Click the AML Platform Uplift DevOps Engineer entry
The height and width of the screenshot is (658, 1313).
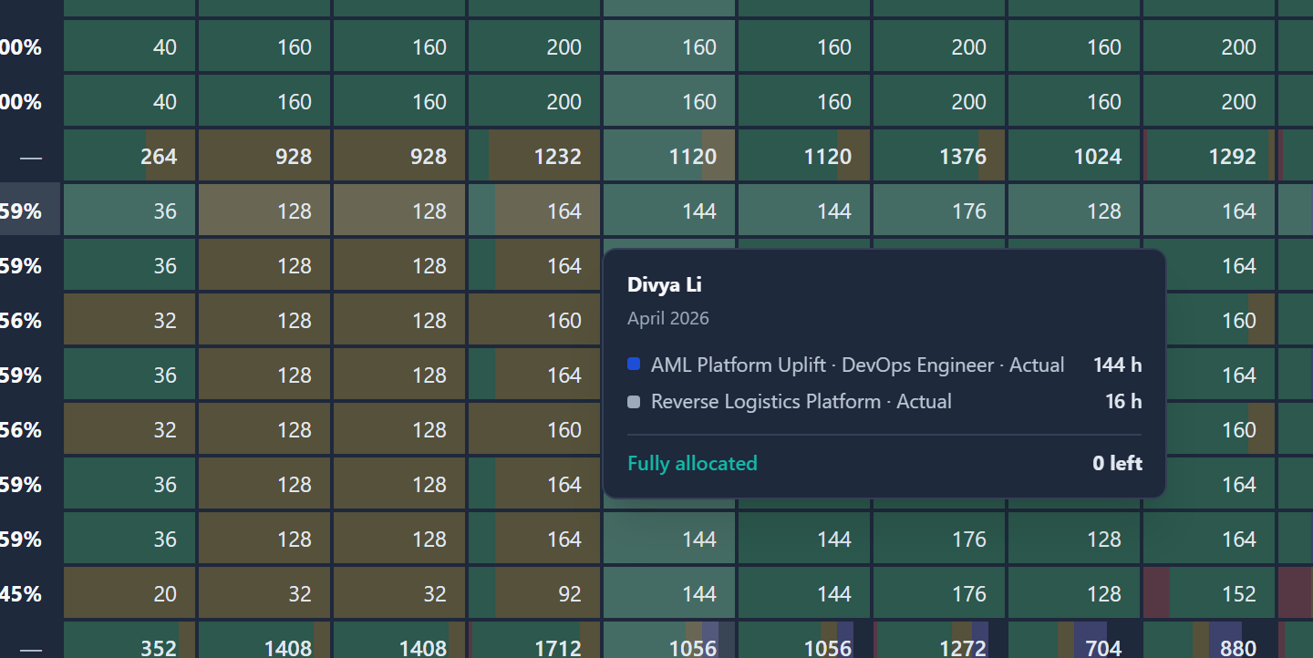coord(858,365)
